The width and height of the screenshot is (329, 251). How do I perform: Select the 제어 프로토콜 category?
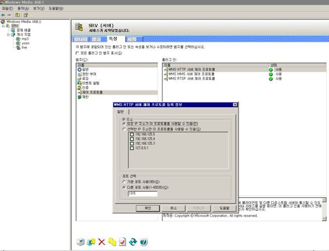(117, 92)
